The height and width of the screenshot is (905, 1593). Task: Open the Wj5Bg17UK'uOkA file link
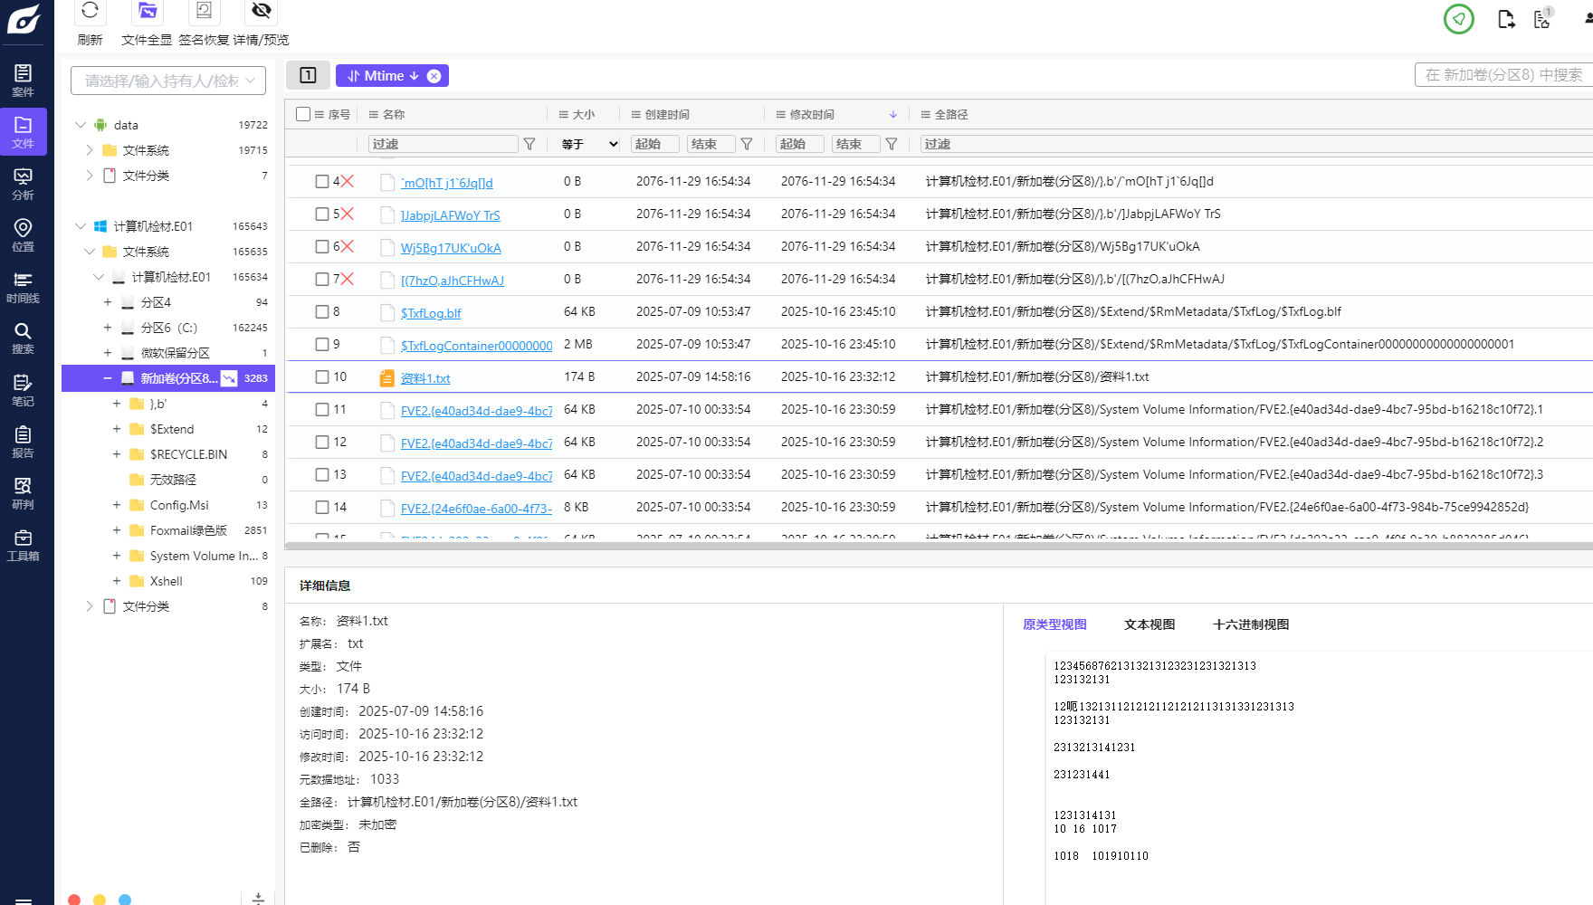pos(451,248)
